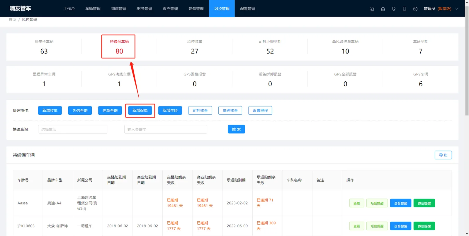The height and width of the screenshot is (236, 469).
Task: Click the lightbulb tips icon
Action: [394, 9]
